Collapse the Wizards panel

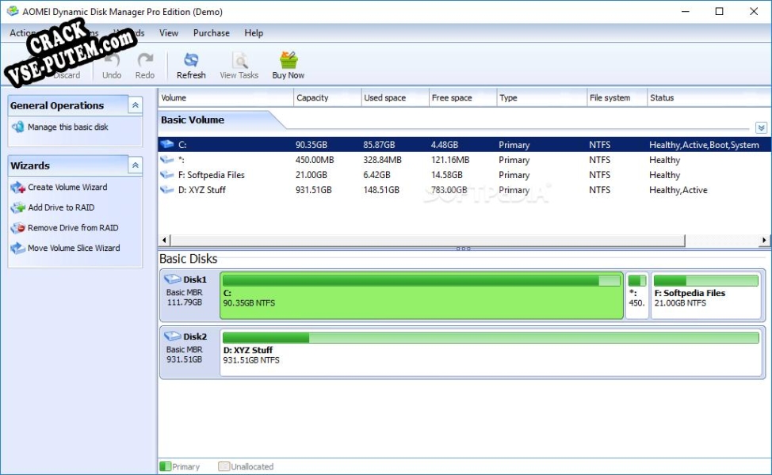tap(135, 165)
